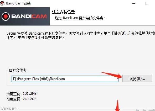
Task: Click subtitle 选定 Bandicam 要安装的文件夹
Action: 80,18
